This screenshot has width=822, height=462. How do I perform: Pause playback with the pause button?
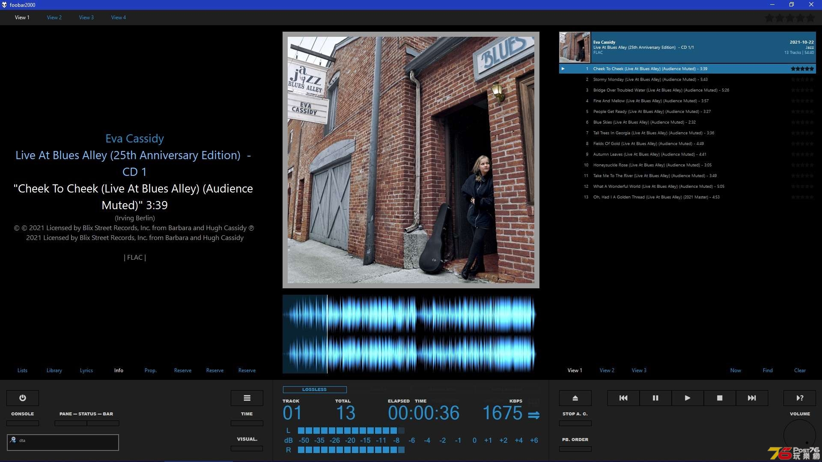(x=655, y=398)
